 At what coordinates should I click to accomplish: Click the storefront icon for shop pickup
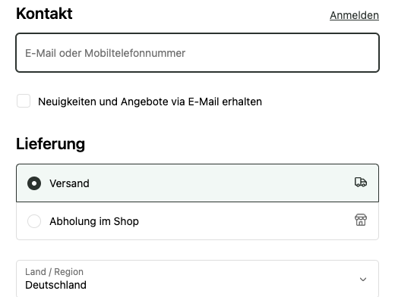pos(361,220)
